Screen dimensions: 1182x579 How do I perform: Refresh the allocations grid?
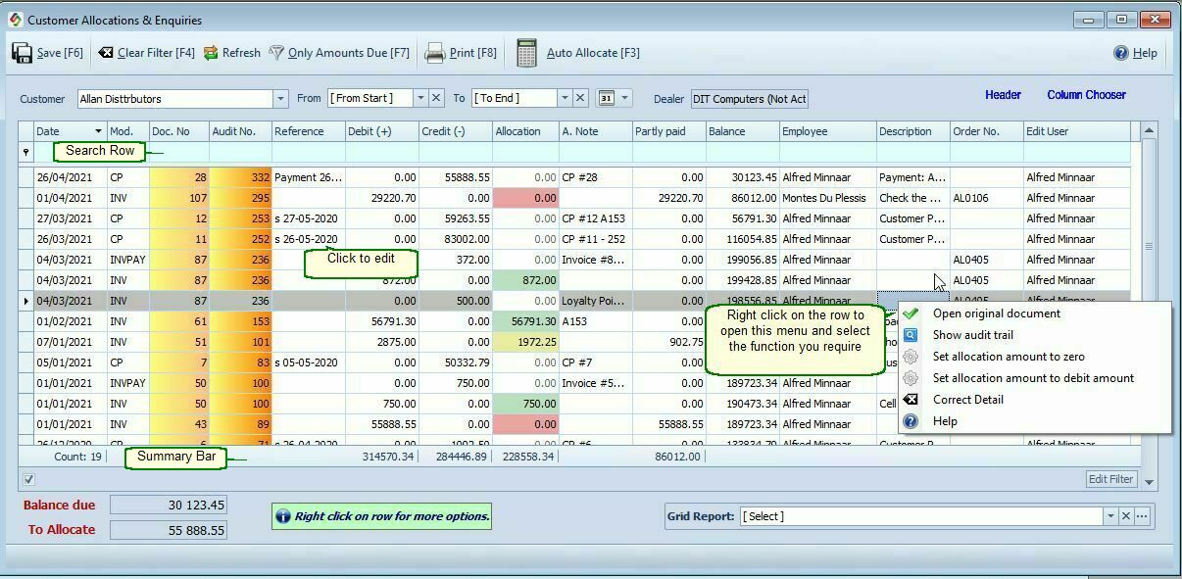(x=232, y=53)
